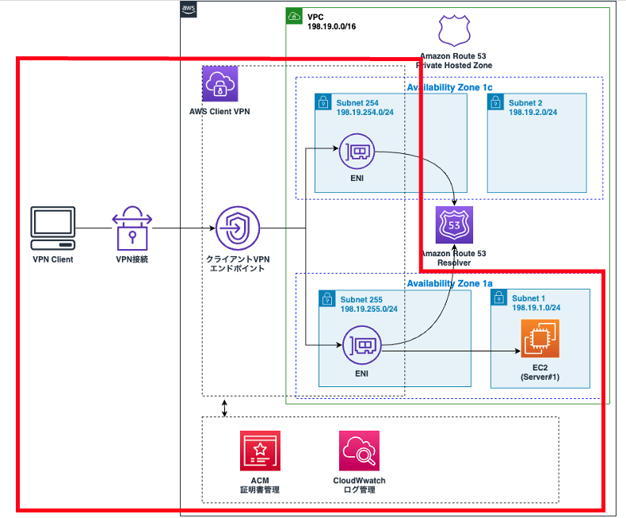Click the "Availability Zone 1a" label

(x=449, y=283)
